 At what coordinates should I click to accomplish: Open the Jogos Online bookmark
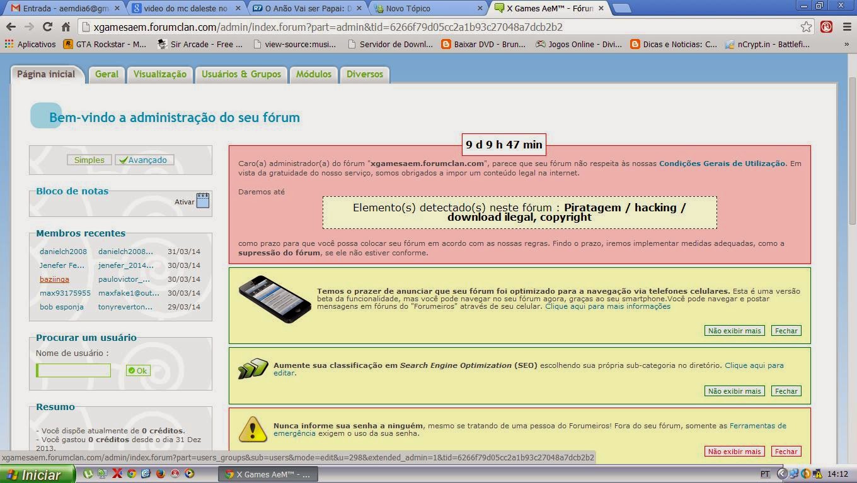578,44
